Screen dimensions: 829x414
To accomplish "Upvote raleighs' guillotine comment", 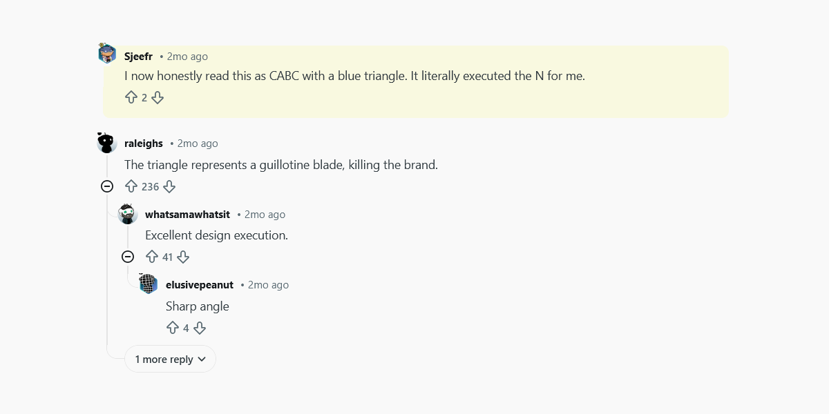I will coord(131,186).
